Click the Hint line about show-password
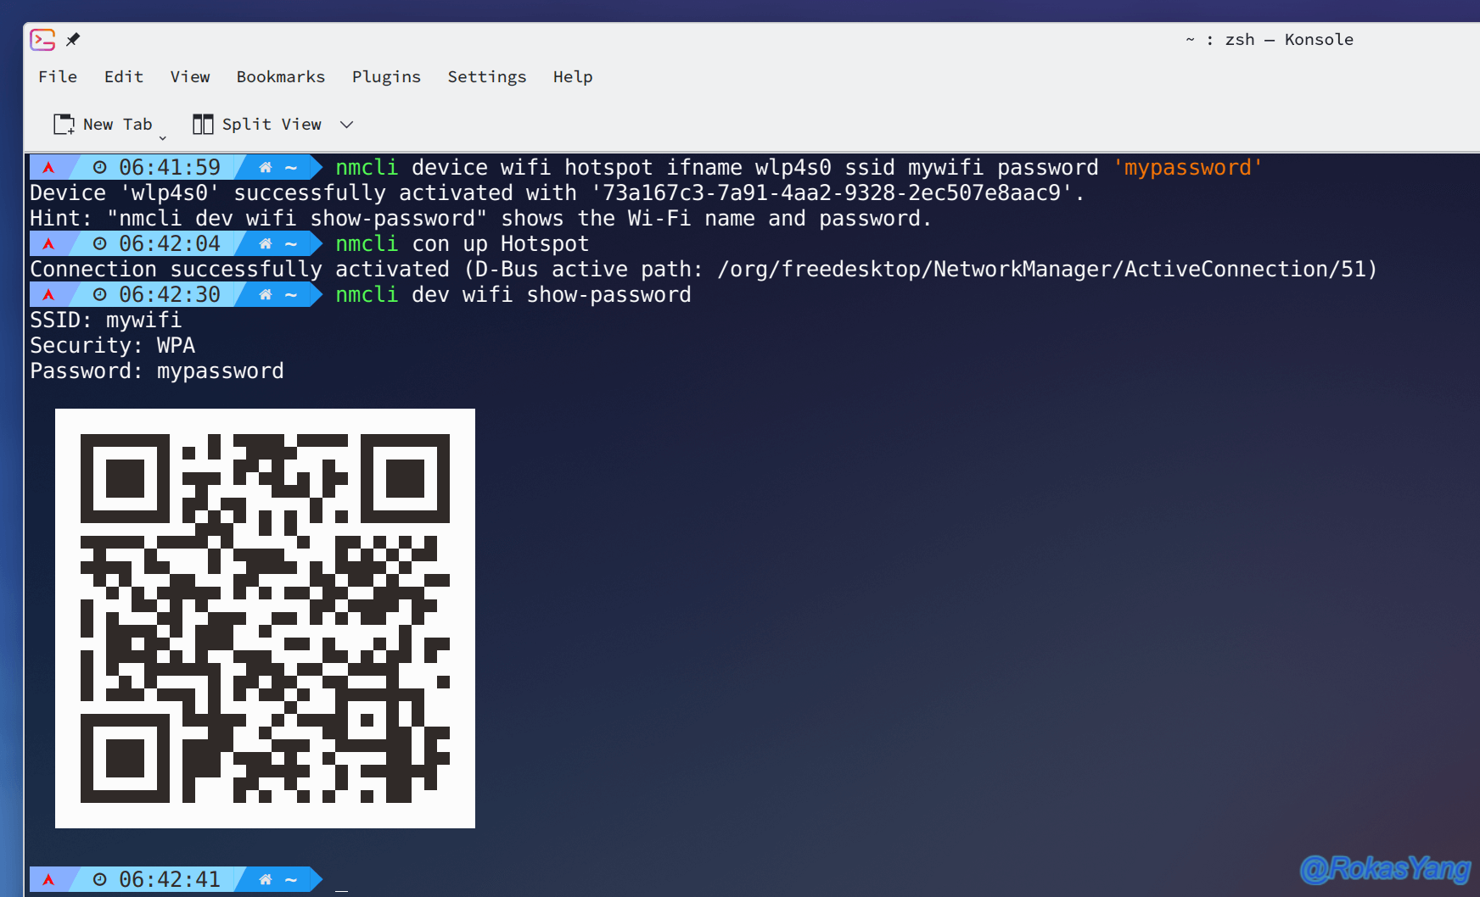 coord(480,218)
